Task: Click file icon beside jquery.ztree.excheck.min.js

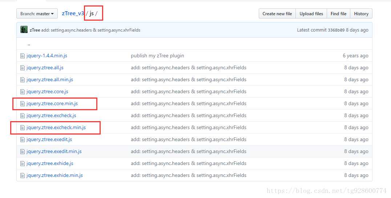Action: point(23,128)
